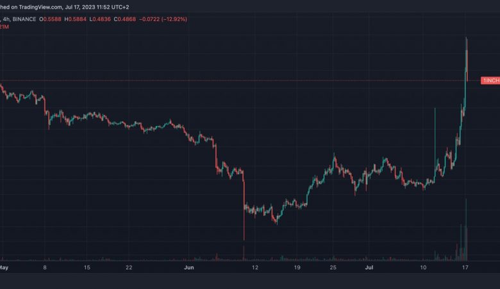Click the low value L0.4836

pos(100,19)
